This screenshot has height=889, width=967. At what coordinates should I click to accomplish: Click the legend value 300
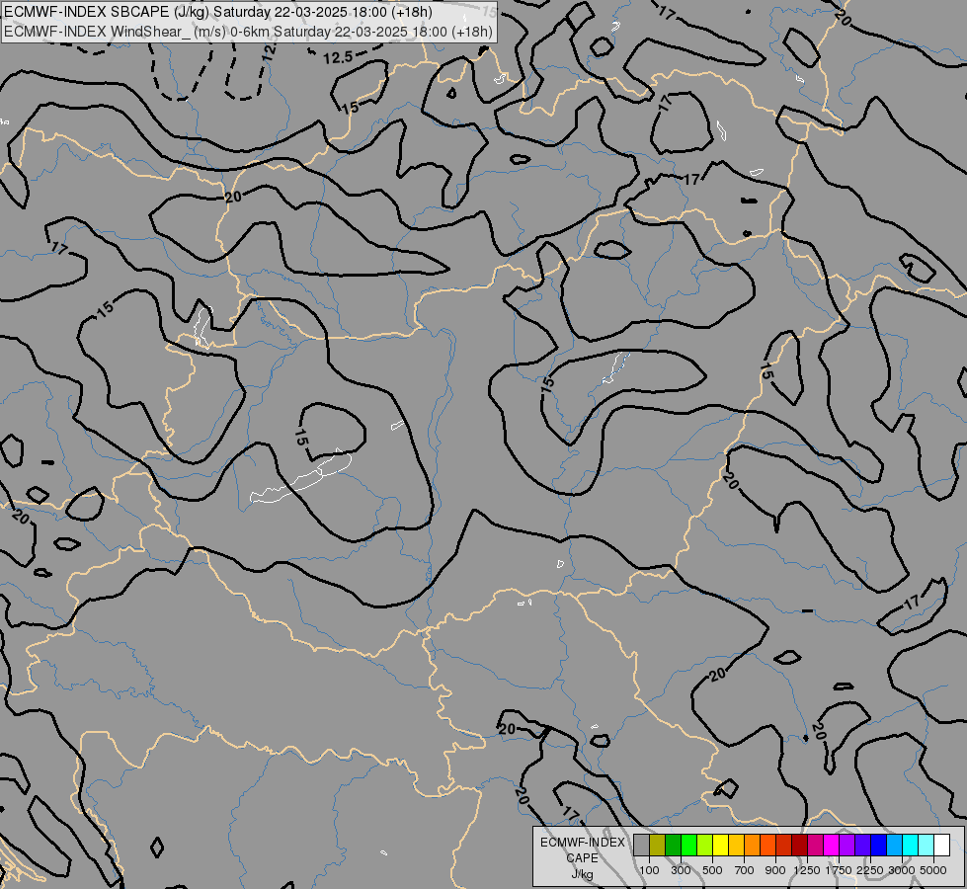coord(681,870)
